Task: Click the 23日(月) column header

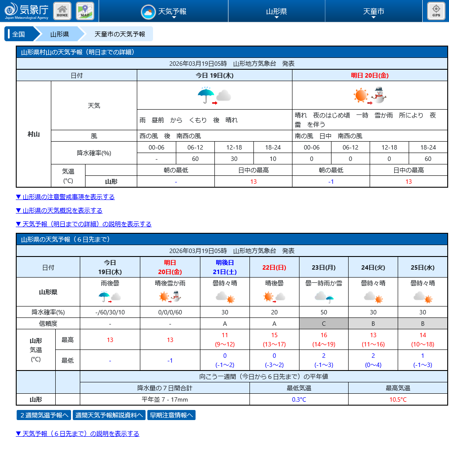Action: click(324, 267)
